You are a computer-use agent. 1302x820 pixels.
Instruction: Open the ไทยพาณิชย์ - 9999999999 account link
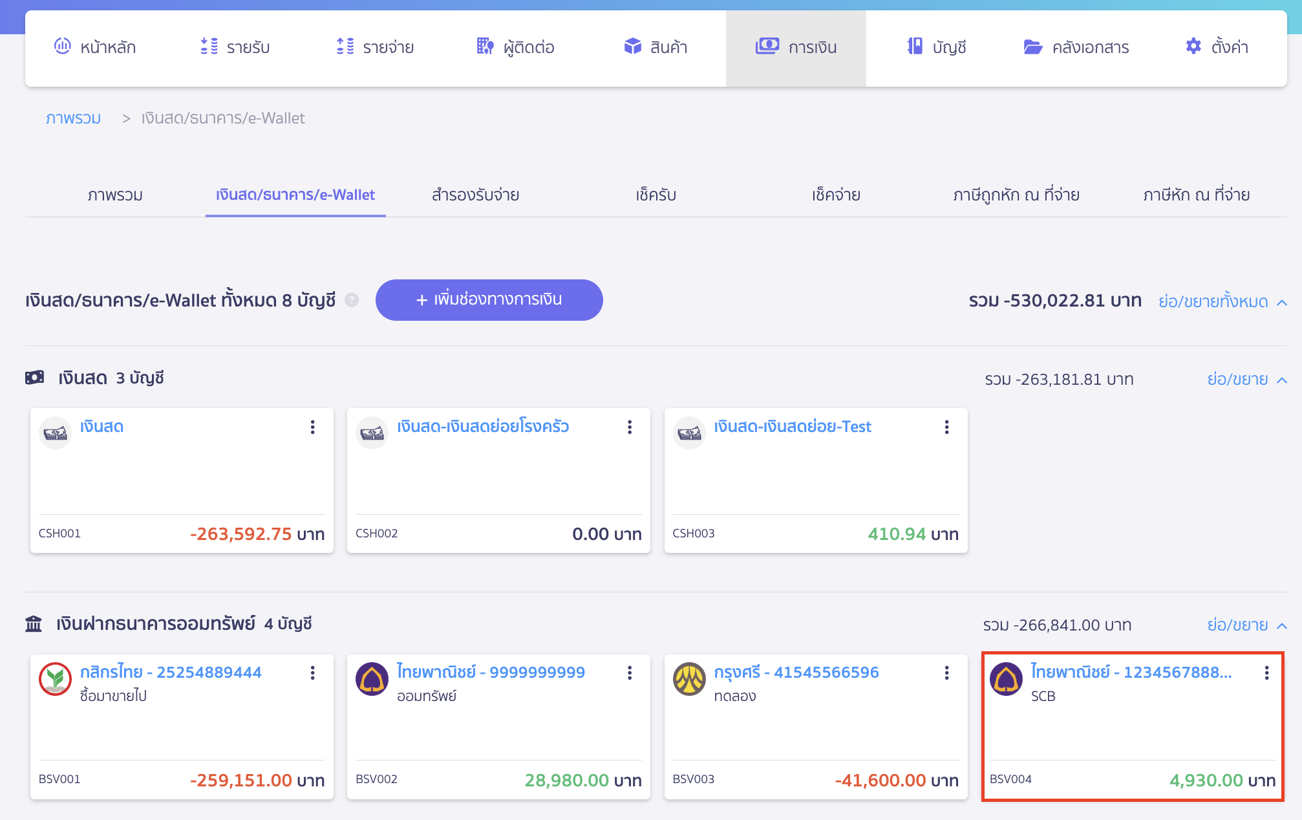491,673
